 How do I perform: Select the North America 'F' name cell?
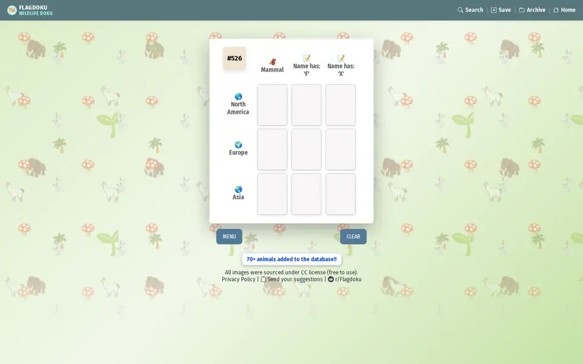point(306,105)
